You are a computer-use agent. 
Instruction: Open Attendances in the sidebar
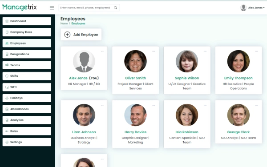[x=27, y=109]
